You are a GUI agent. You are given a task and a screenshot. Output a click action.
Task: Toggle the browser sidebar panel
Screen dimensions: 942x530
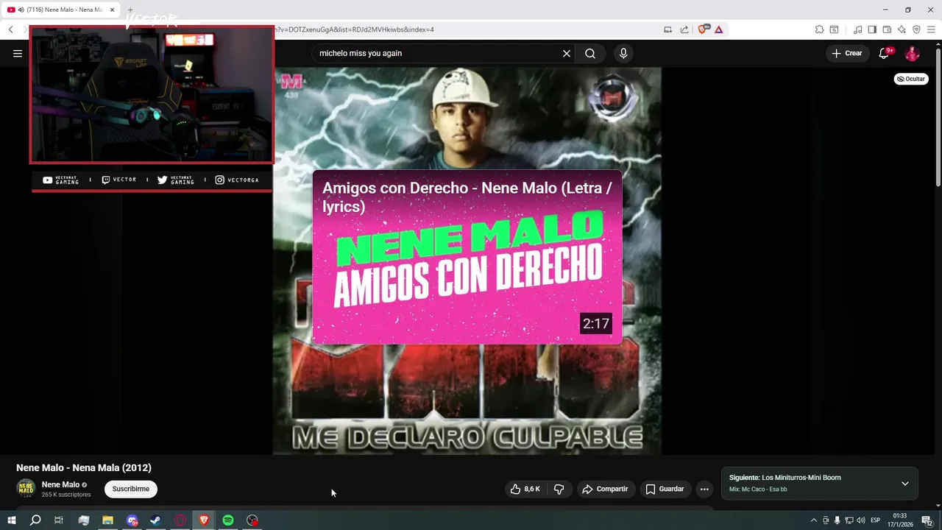pyautogui.click(x=872, y=29)
